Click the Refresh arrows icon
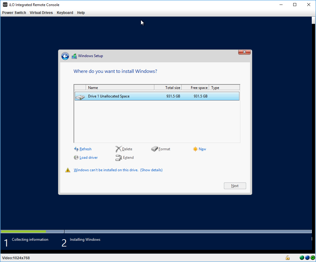This screenshot has height=262, width=316. [x=76, y=149]
